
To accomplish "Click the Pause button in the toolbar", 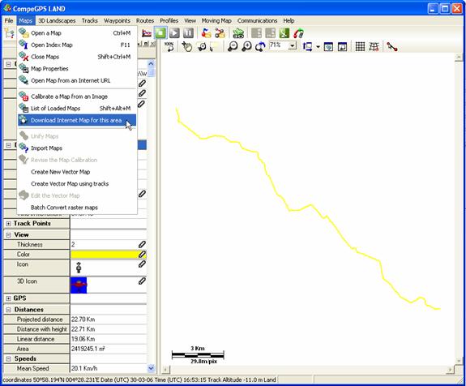I will point(188,33).
